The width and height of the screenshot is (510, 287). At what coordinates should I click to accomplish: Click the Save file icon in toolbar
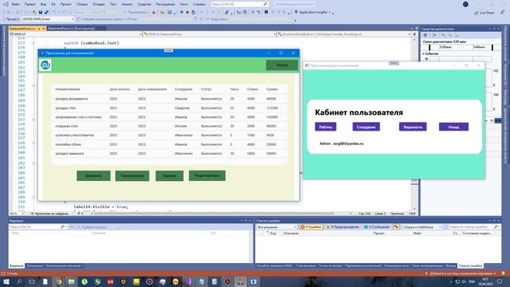[x=41, y=13]
